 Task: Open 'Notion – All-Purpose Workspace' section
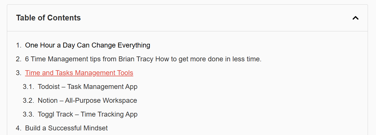click(87, 101)
